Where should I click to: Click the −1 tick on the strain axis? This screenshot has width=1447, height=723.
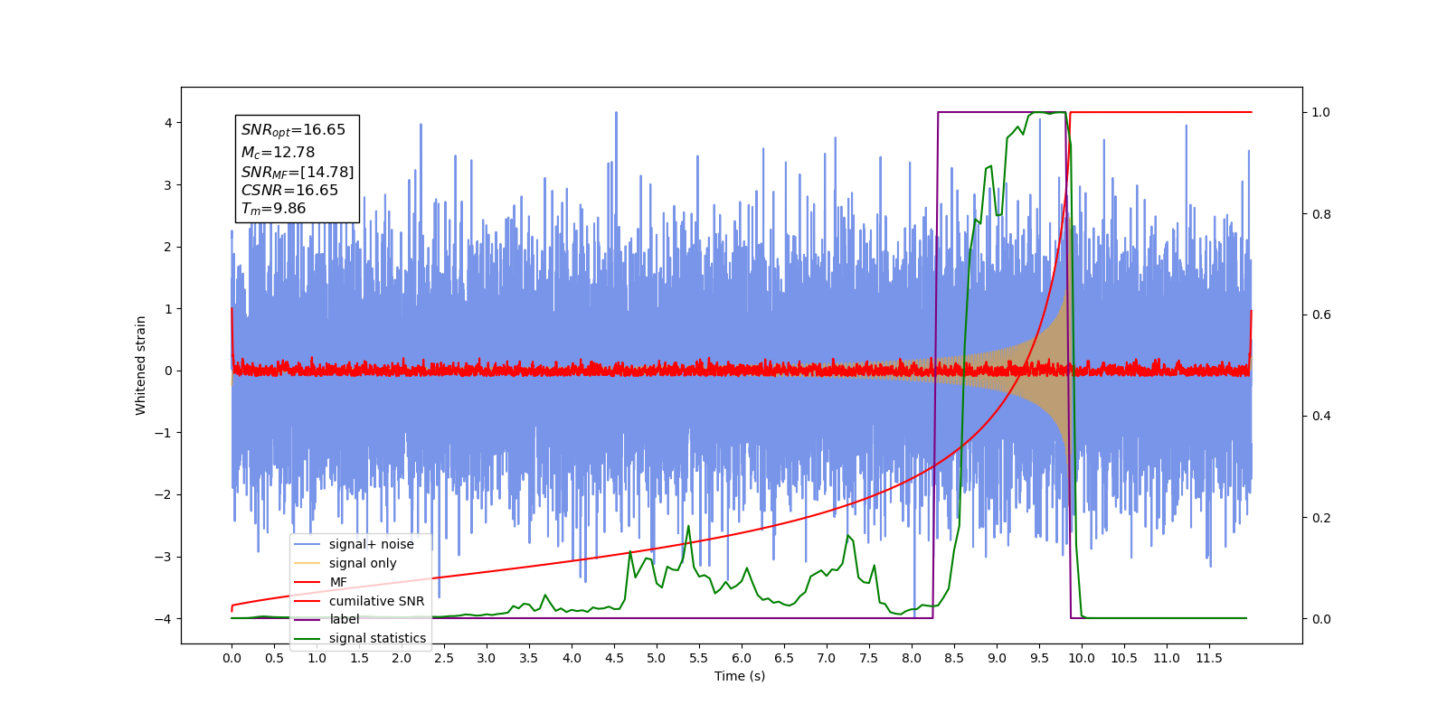pyautogui.click(x=162, y=433)
